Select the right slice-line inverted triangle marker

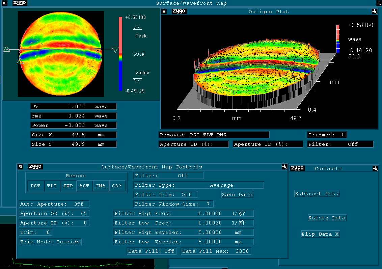[115, 50]
